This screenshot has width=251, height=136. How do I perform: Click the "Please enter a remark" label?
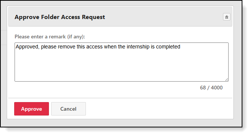point(50,37)
